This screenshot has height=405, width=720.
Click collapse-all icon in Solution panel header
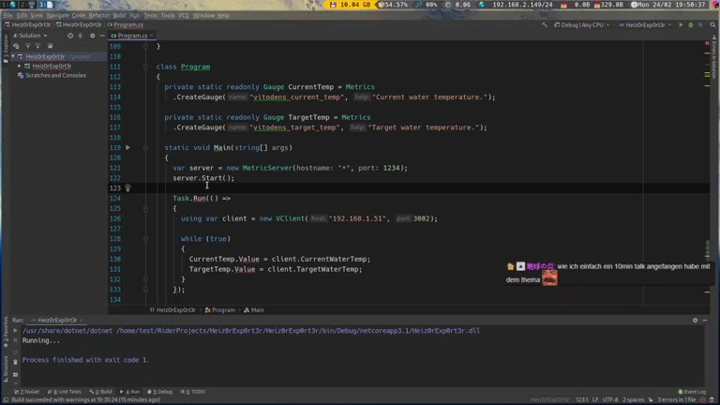[x=81, y=36]
